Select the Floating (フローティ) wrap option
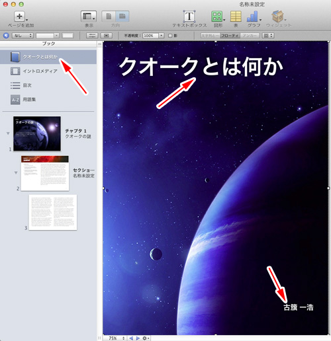This screenshot has width=331, height=341. [x=230, y=35]
